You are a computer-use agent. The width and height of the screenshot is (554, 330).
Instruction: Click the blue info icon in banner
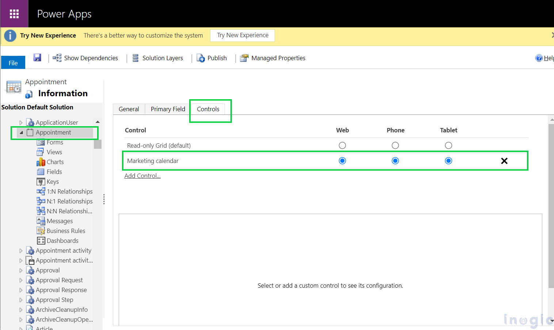click(x=10, y=36)
